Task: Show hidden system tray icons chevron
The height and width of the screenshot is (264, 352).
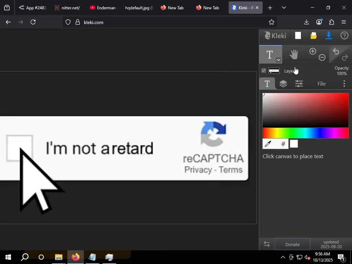Action: [x=283, y=257]
